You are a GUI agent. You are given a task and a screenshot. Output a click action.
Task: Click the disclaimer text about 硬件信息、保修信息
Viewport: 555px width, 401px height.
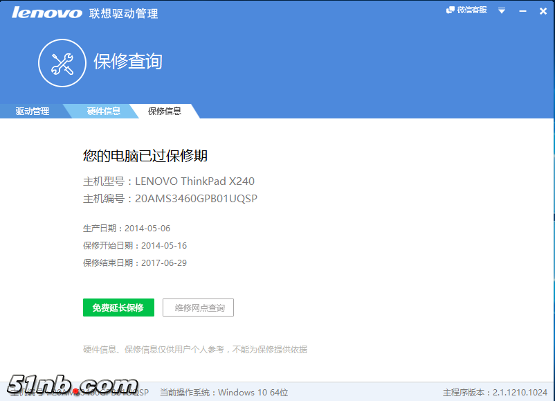[x=195, y=350]
